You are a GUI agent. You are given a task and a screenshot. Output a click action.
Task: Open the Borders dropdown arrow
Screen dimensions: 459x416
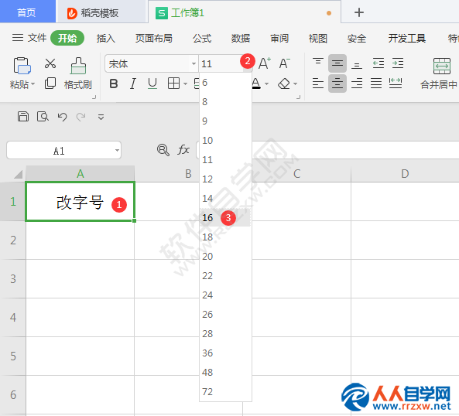(x=185, y=84)
